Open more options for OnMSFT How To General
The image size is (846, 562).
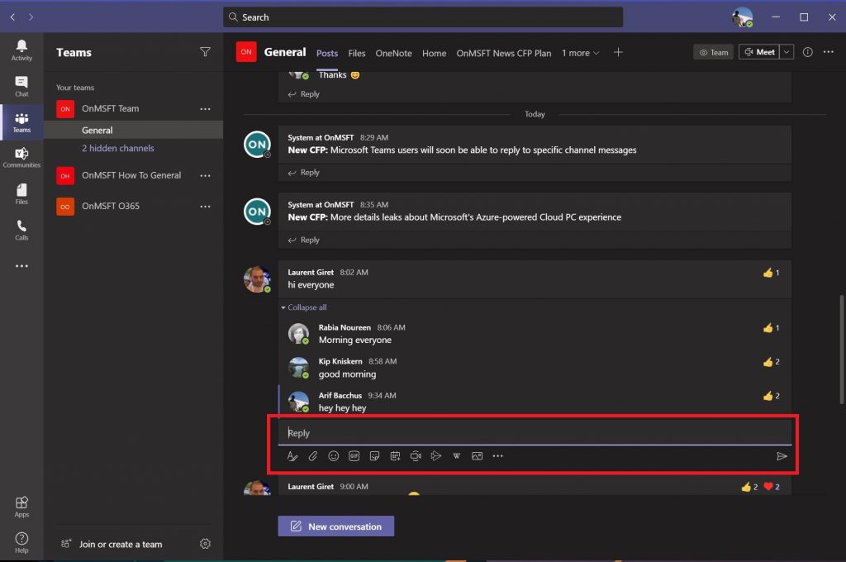[205, 176]
